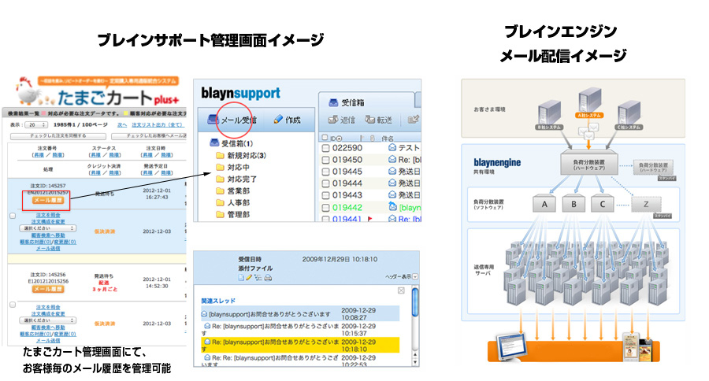Open the 受信箱 tab
Viewport: 709px width, 381px height.
pyautogui.click(x=366, y=102)
